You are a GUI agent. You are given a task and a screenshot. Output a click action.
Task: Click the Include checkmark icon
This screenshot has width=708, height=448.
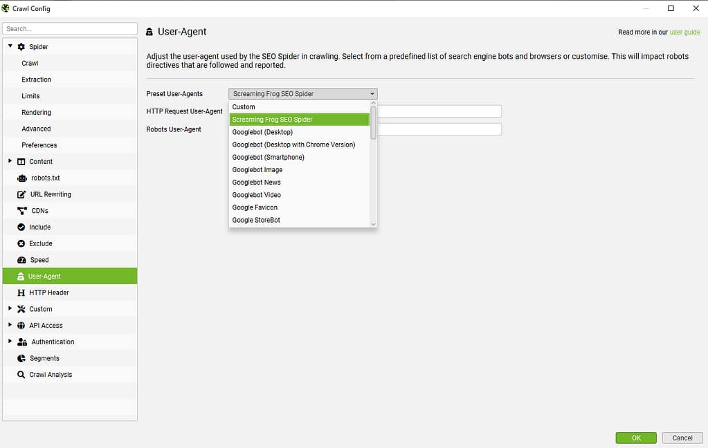click(x=21, y=227)
